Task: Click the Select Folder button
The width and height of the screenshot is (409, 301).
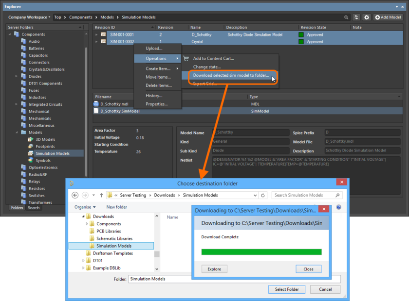Action: tap(287, 289)
